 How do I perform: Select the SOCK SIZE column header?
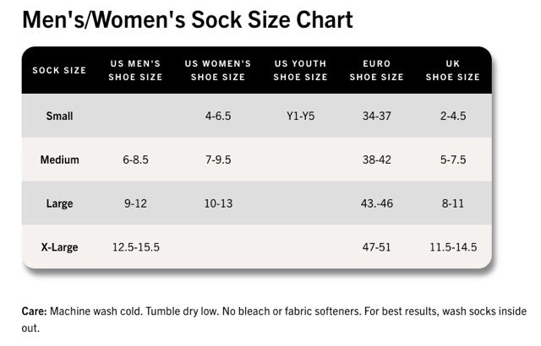click(59, 70)
